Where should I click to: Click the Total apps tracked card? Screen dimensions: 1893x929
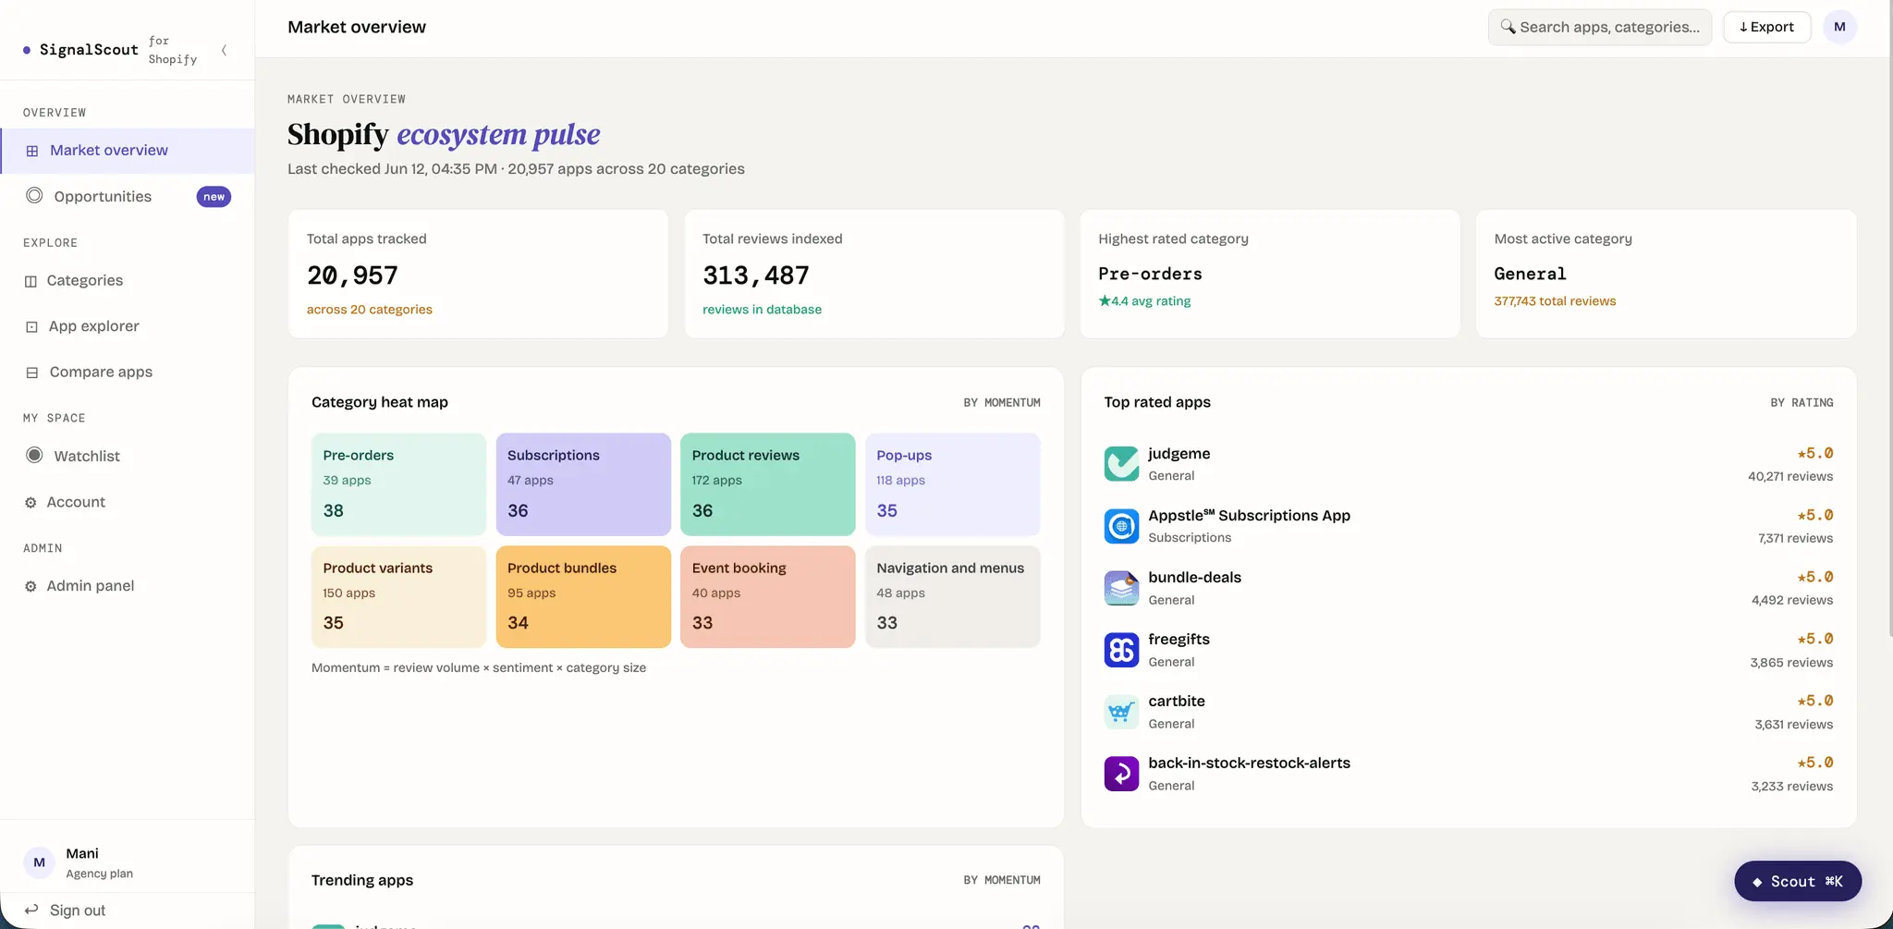coord(478,274)
